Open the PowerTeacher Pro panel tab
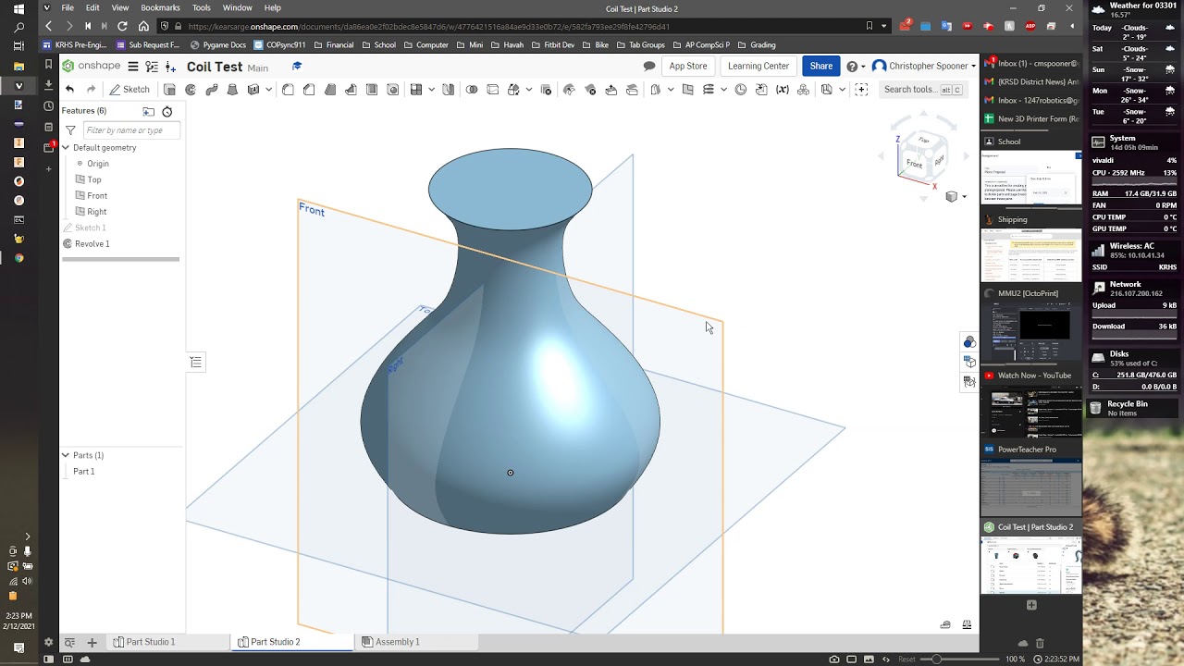This screenshot has width=1184, height=666. pos(1031,450)
